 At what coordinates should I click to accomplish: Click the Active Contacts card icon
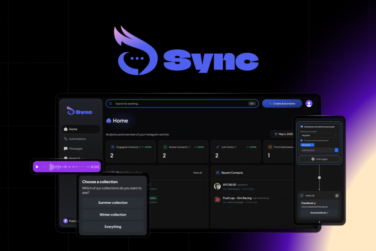[165, 147]
